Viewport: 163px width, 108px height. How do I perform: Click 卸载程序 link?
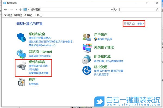34,84
